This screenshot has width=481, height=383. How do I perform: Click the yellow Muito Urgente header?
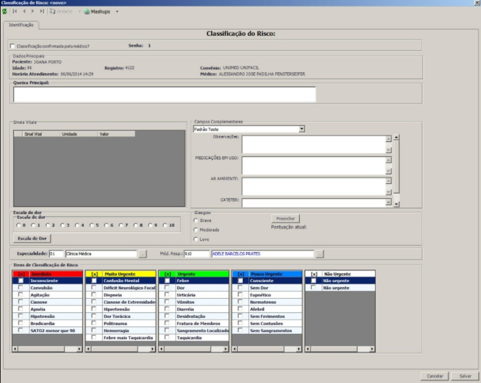121,274
